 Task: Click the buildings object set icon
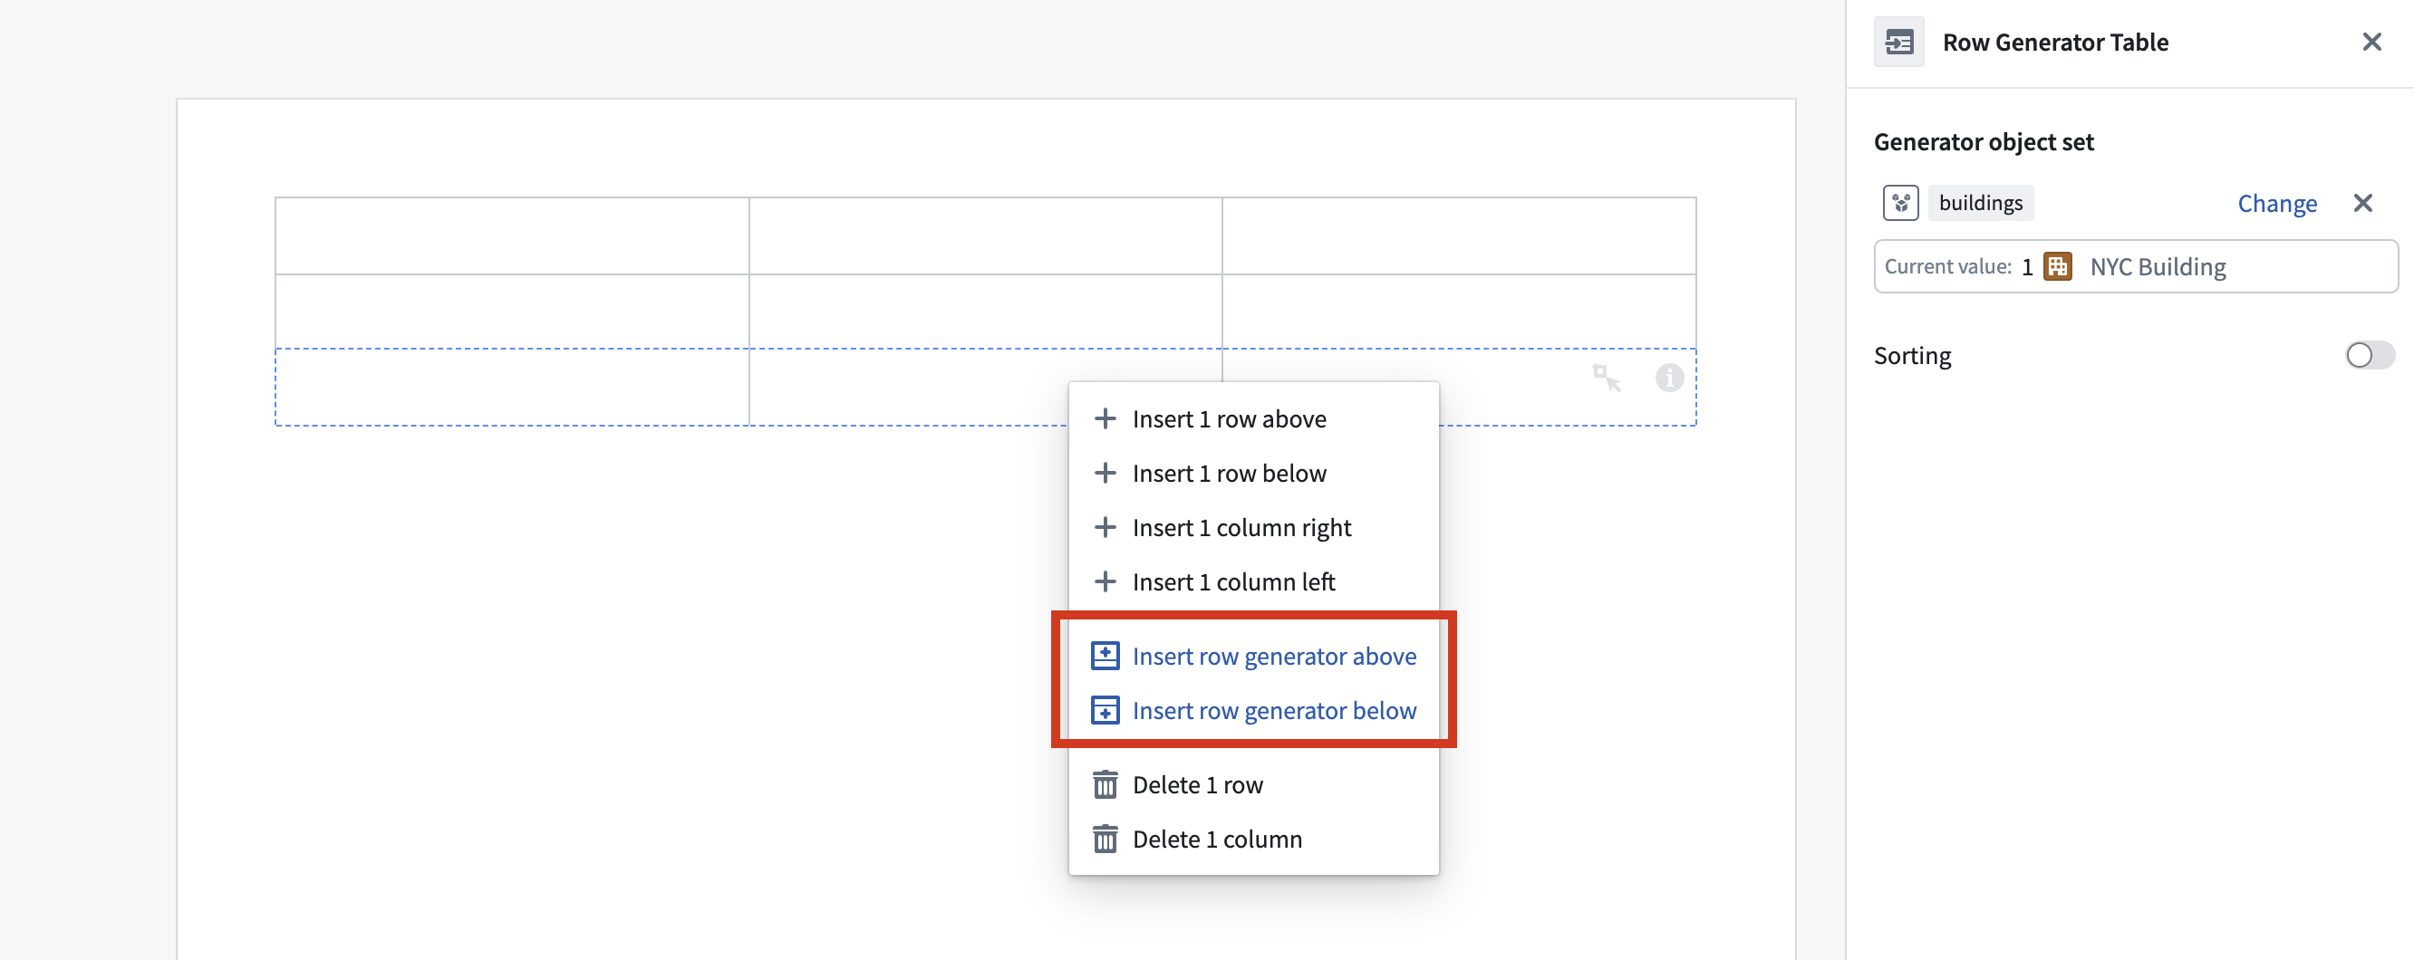1900,203
